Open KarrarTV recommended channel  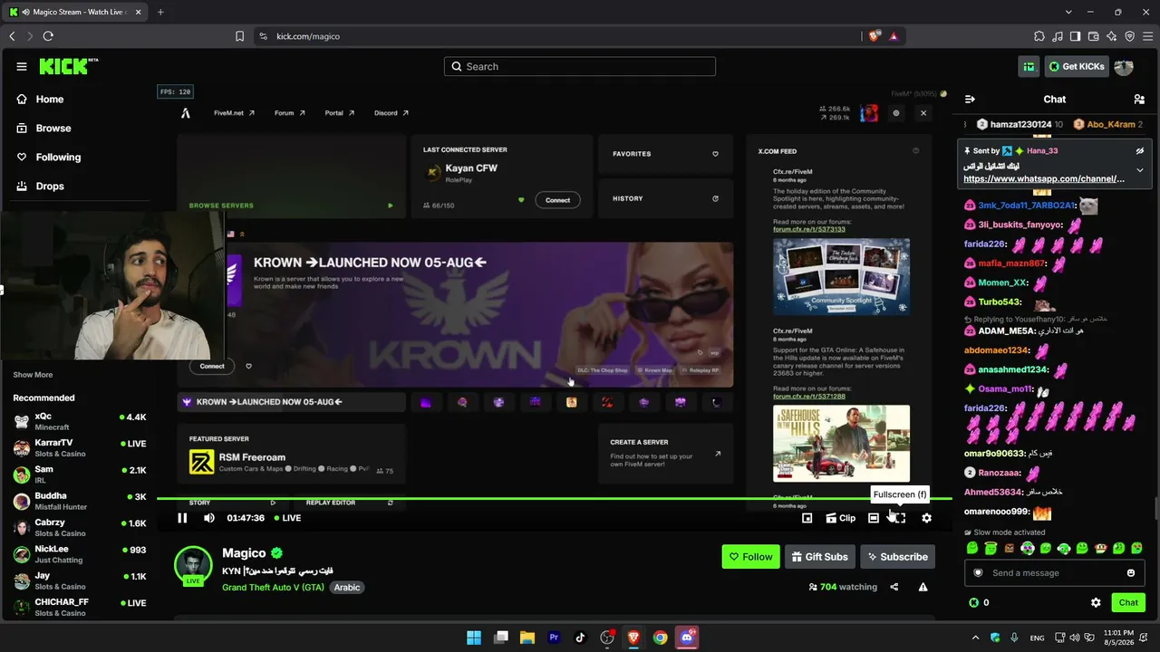[80, 447]
